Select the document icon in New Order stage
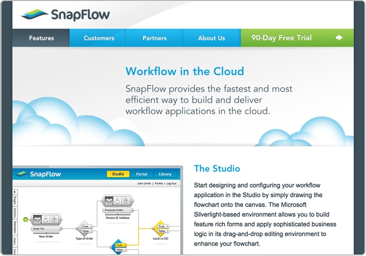This screenshot has height=256, width=366. pyautogui.click(x=54, y=220)
